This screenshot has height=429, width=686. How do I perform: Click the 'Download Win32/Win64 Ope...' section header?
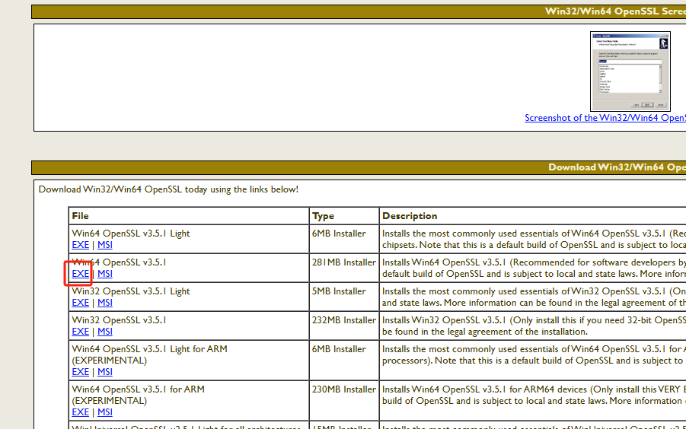point(617,167)
